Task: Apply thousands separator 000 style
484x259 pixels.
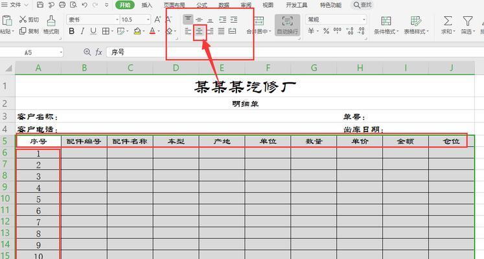Action: click(338, 30)
